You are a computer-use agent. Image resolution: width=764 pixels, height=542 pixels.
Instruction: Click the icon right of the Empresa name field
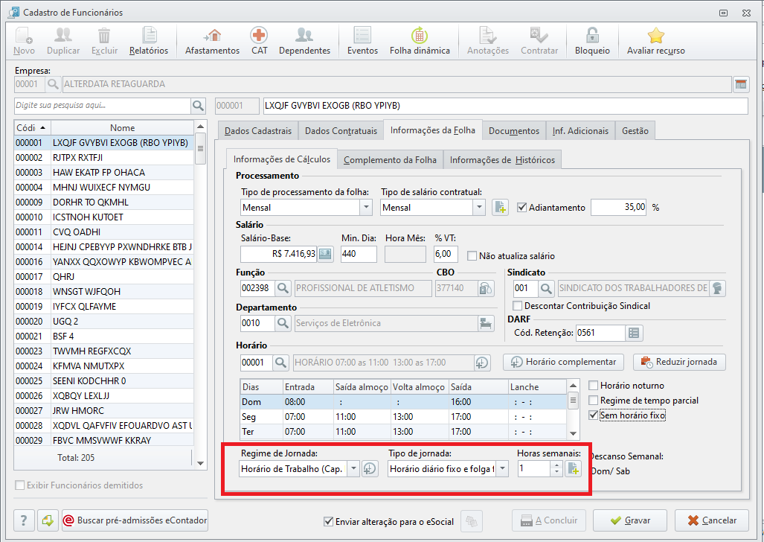741,84
